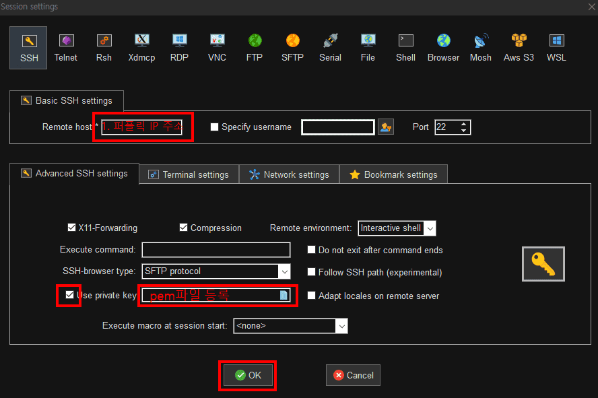This screenshot has height=398, width=598.
Task: Click the username text field
Action: coord(337,127)
